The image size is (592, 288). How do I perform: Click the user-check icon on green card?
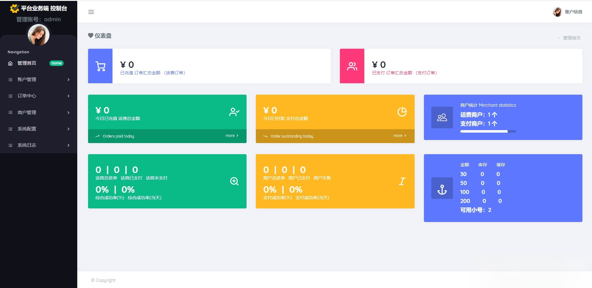point(234,112)
